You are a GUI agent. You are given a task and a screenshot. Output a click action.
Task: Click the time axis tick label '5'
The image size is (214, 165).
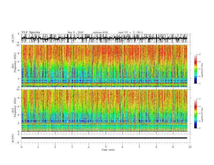click(x=106, y=147)
